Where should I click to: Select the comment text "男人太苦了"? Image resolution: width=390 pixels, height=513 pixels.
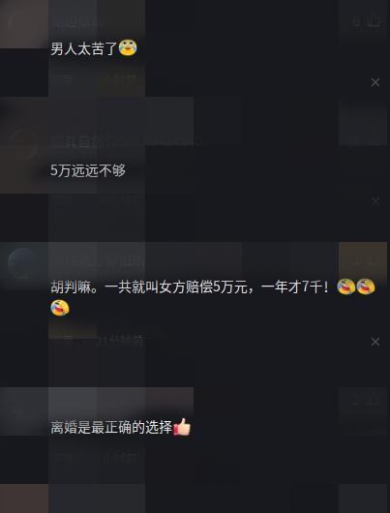[x=84, y=48]
